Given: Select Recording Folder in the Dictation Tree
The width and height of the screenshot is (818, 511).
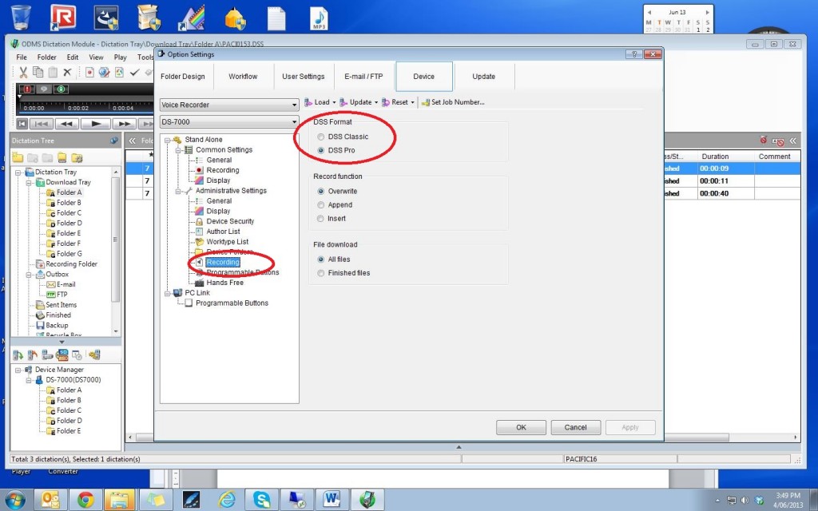Looking at the screenshot, I should coord(71,263).
